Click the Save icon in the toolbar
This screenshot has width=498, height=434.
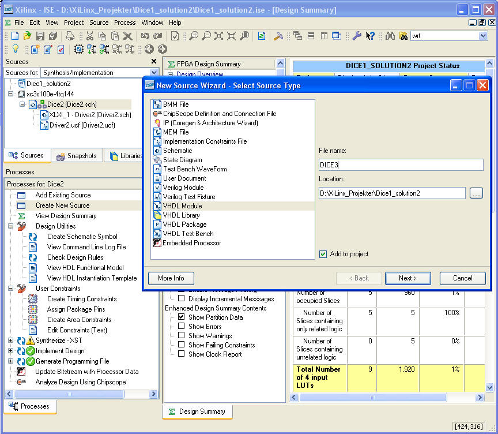[40, 36]
